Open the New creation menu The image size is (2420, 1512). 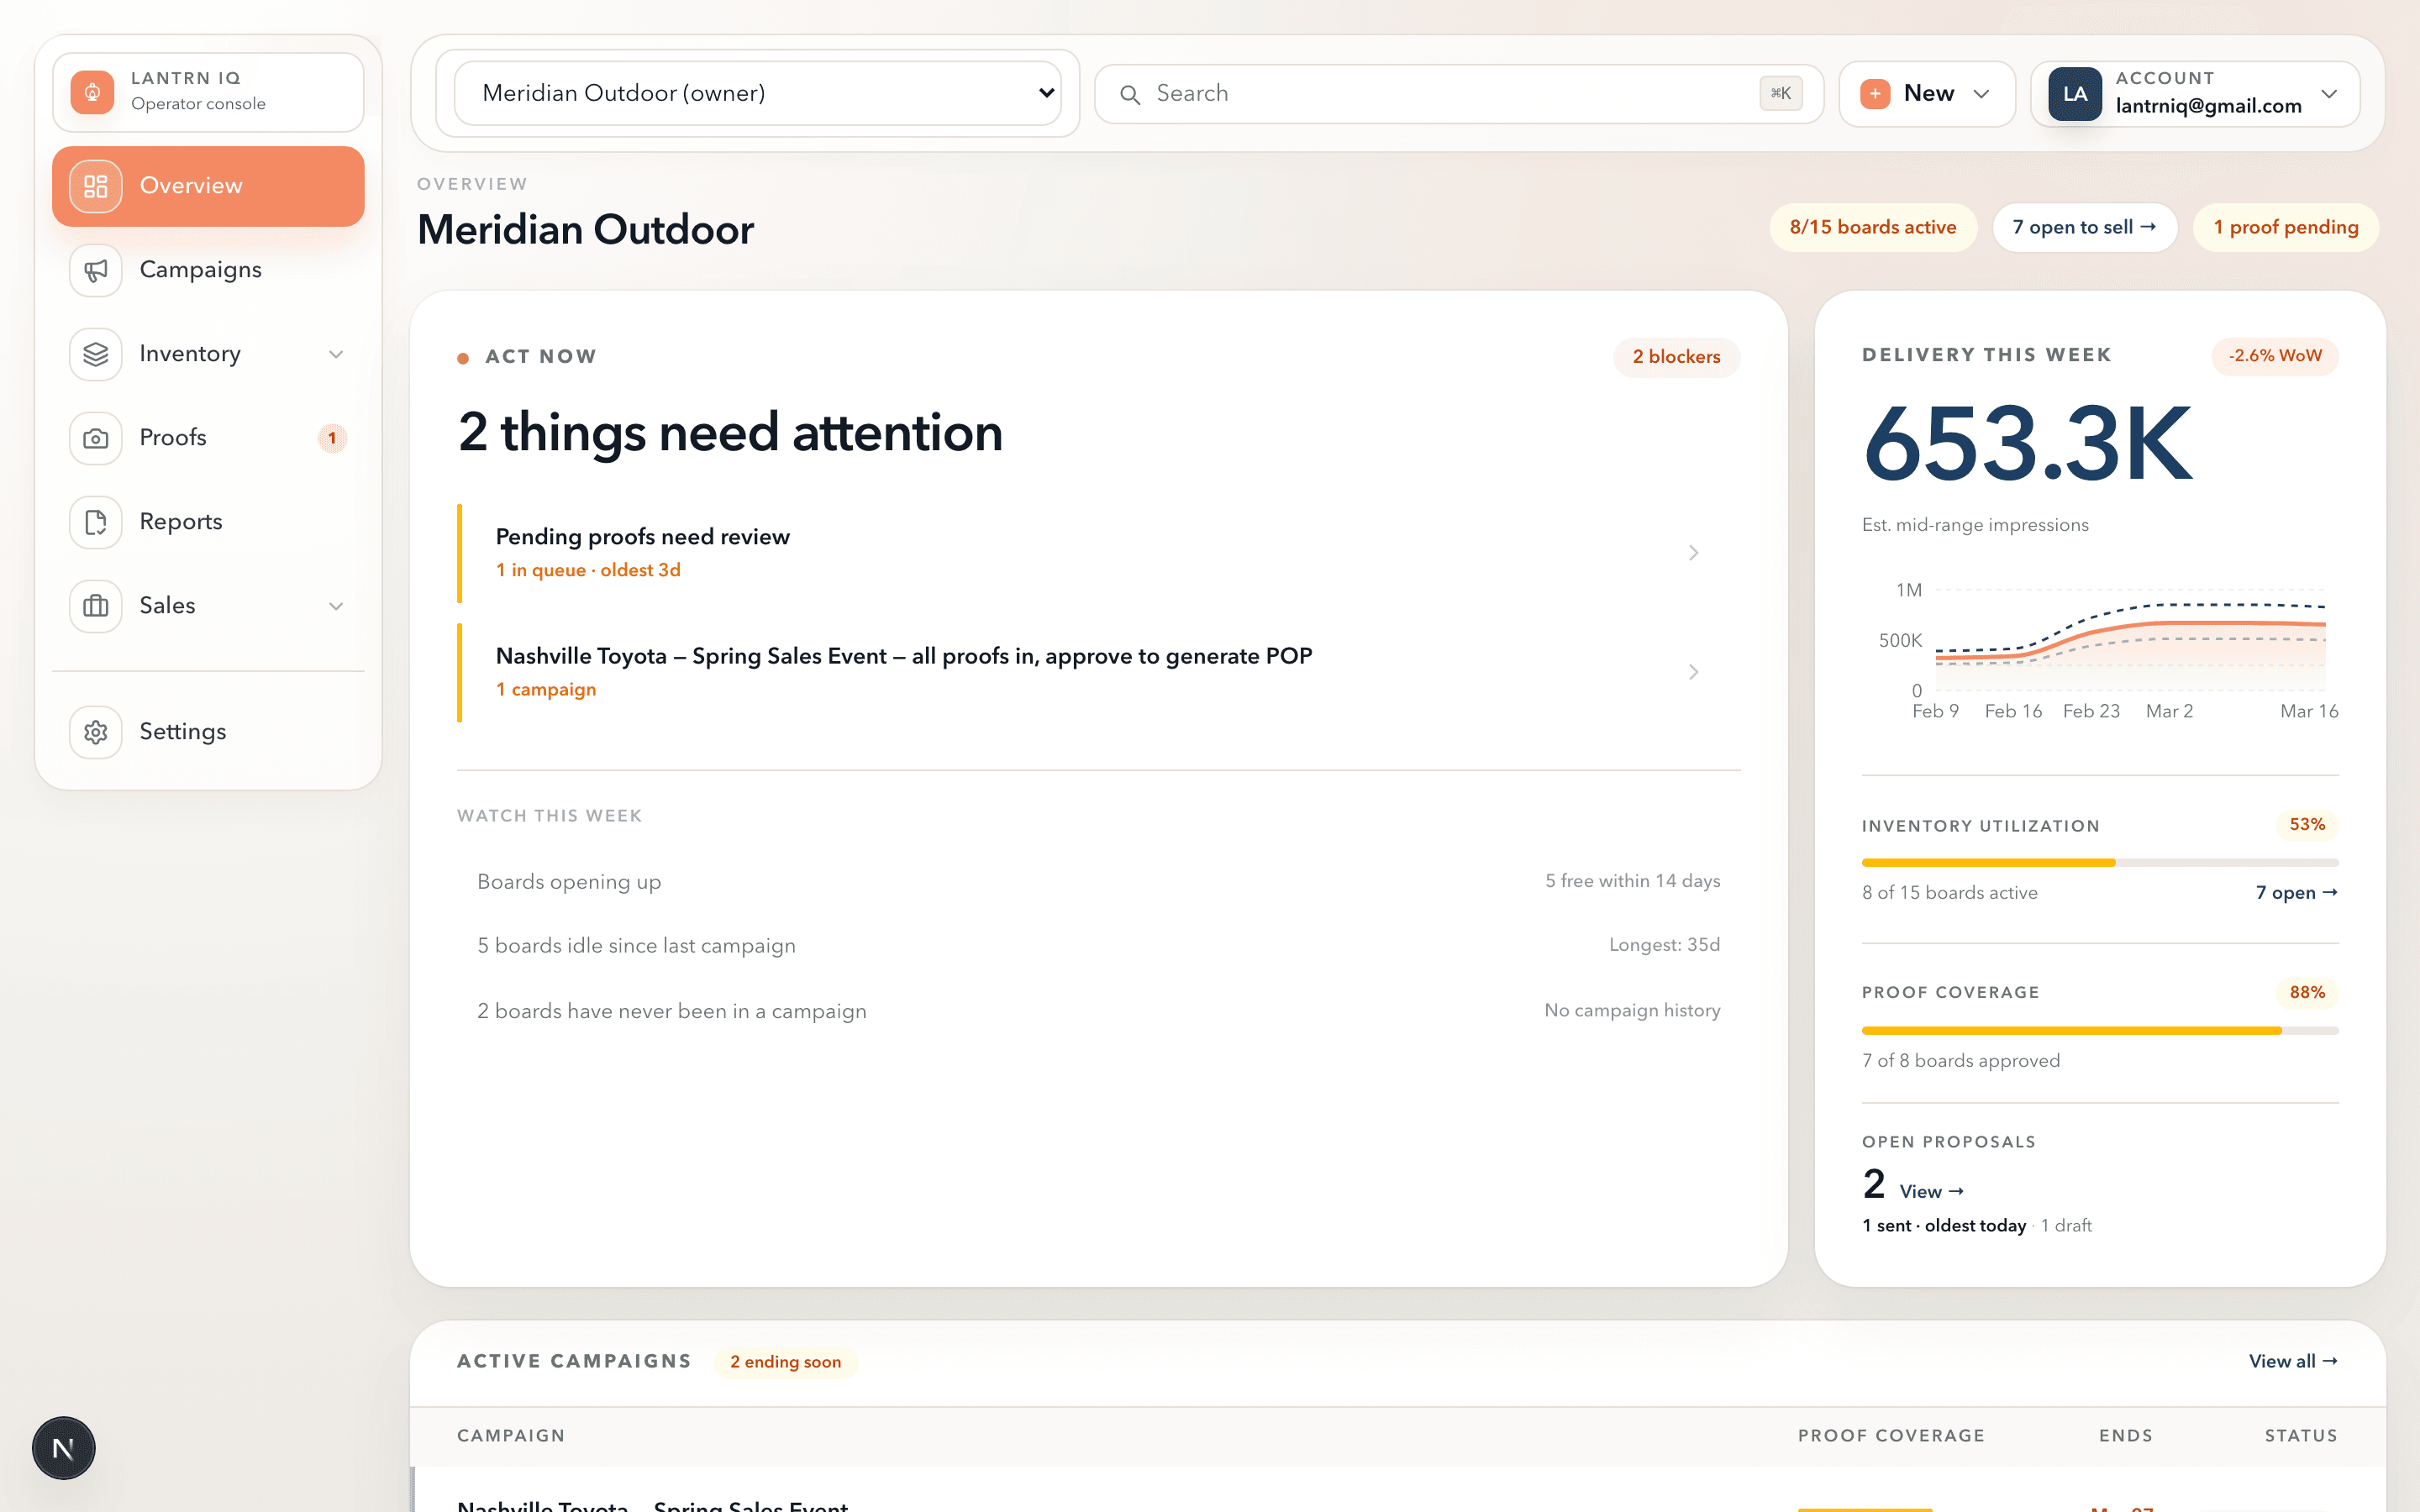coord(1925,92)
